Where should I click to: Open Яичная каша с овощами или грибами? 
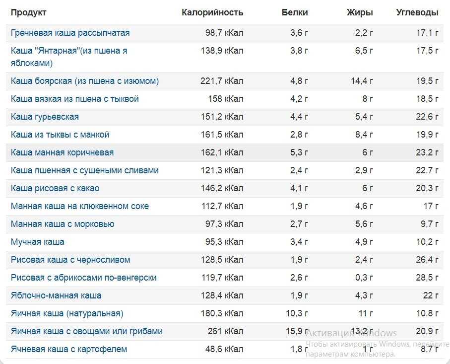pyautogui.click(x=87, y=331)
